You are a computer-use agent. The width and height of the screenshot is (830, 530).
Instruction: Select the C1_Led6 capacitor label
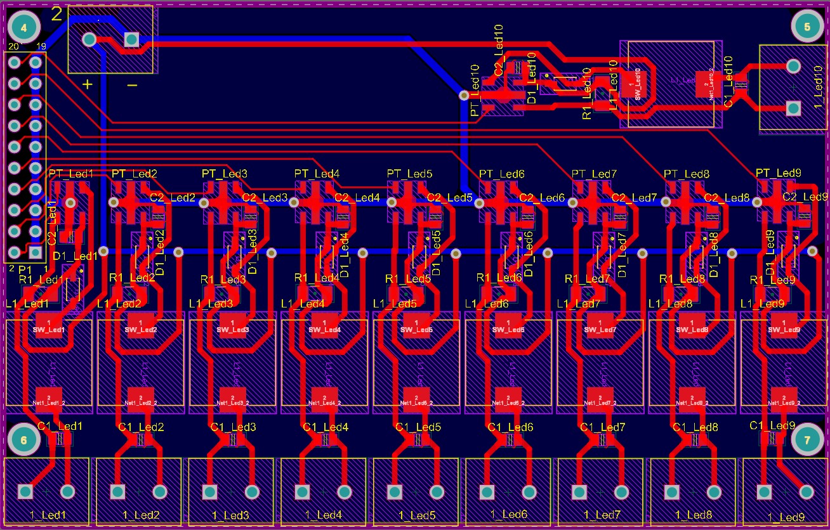click(511, 427)
